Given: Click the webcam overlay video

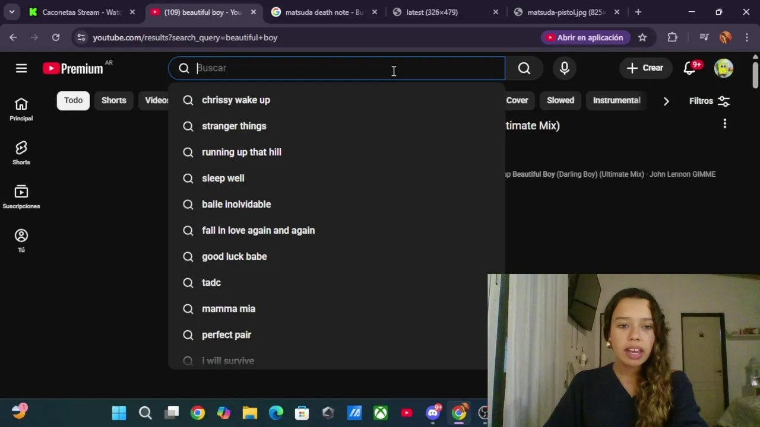Looking at the screenshot, I should [623, 350].
